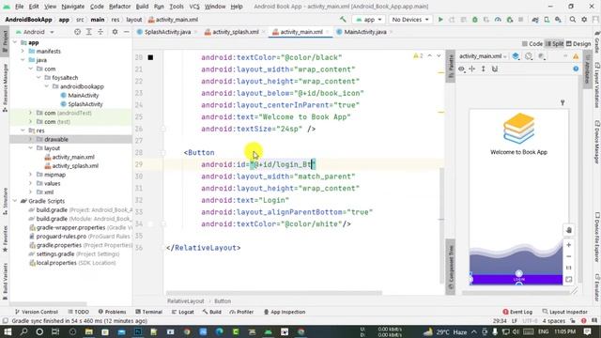This screenshot has width=601, height=338.
Task: Switch to SplashActivity.java tab
Action: [x=167, y=32]
